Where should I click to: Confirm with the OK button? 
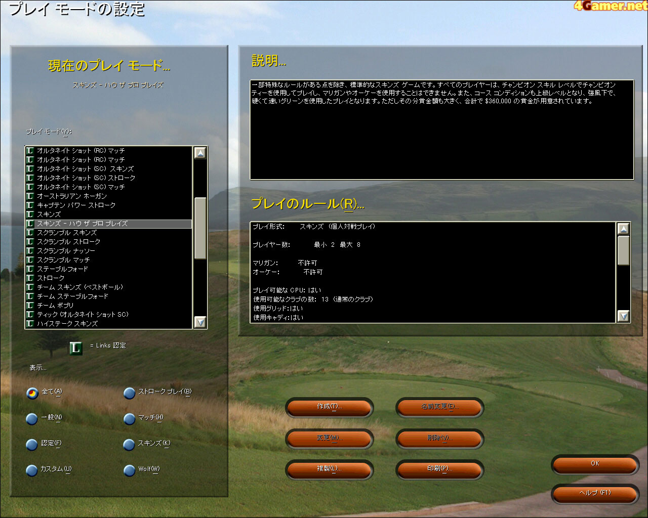[595, 464]
